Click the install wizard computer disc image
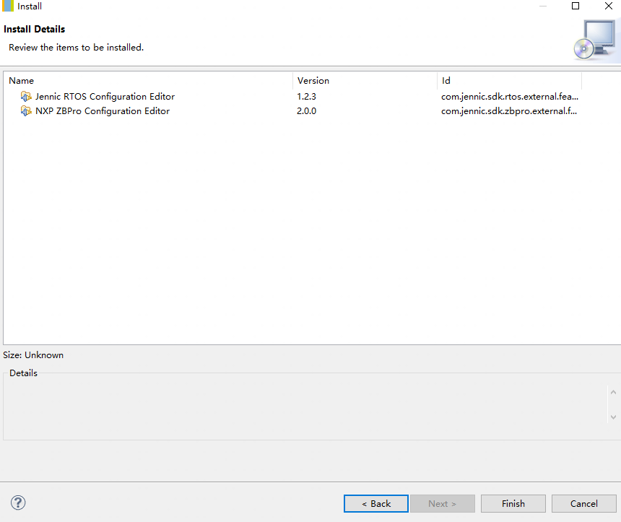This screenshot has height=522, width=621. pyautogui.click(x=595, y=40)
